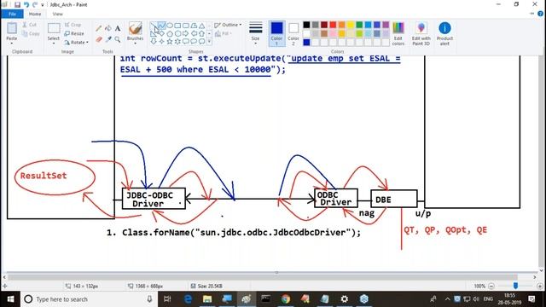The width and height of the screenshot is (546, 307).
Task: Choose the Triangle shape
Action: pyautogui.click(x=201, y=26)
